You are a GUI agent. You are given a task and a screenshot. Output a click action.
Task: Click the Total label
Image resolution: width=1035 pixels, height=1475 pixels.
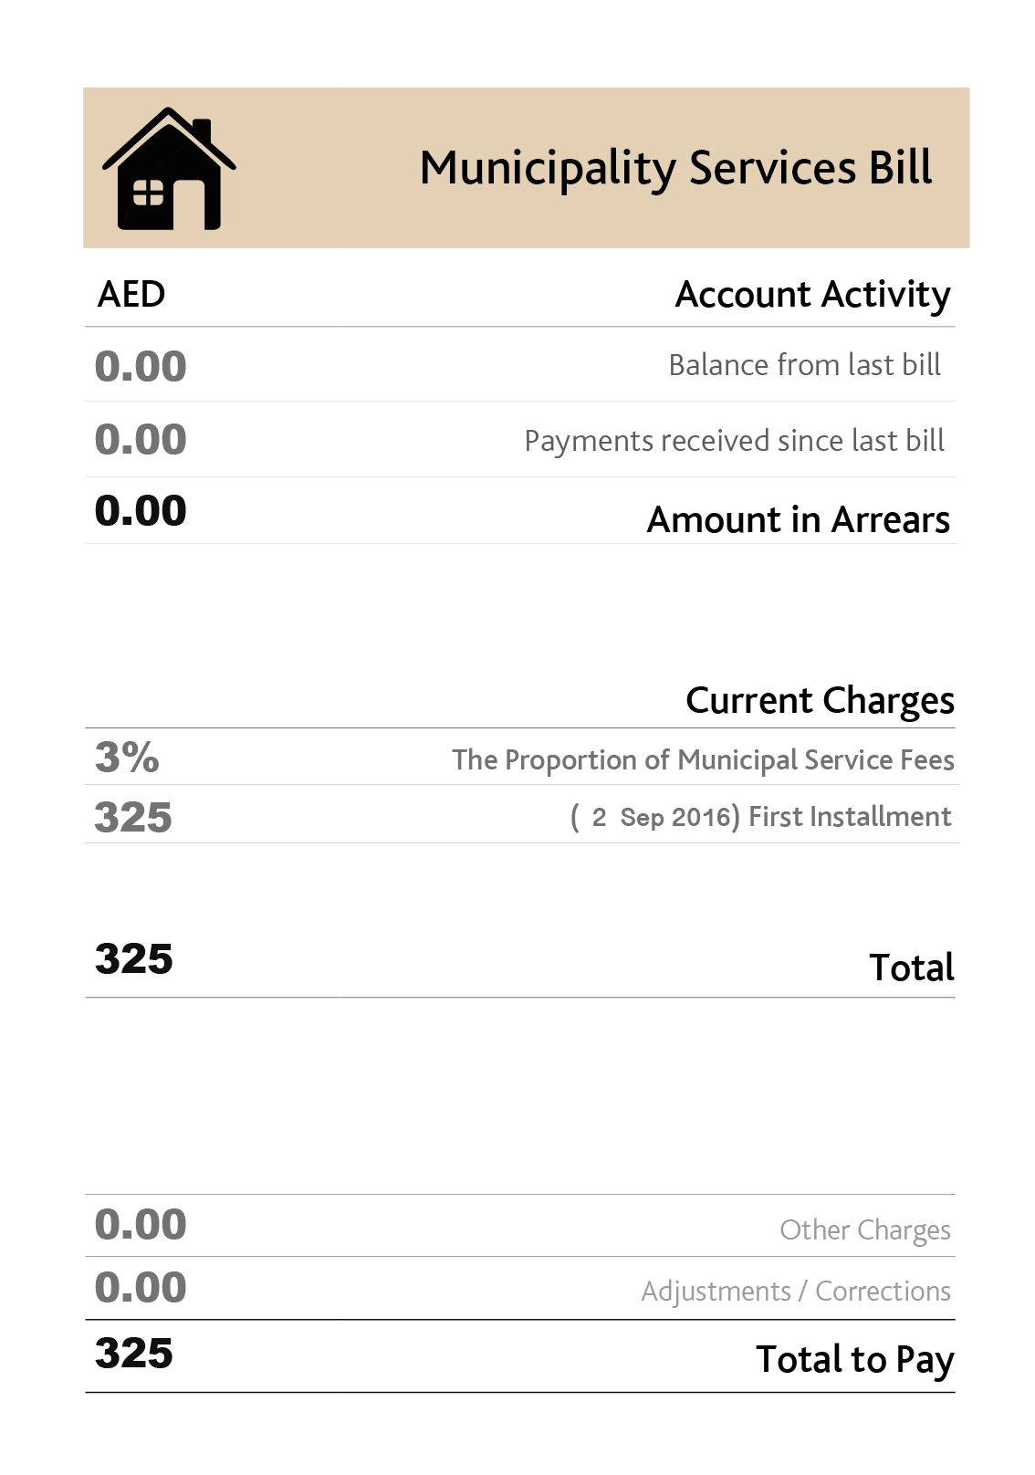point(912,968)
